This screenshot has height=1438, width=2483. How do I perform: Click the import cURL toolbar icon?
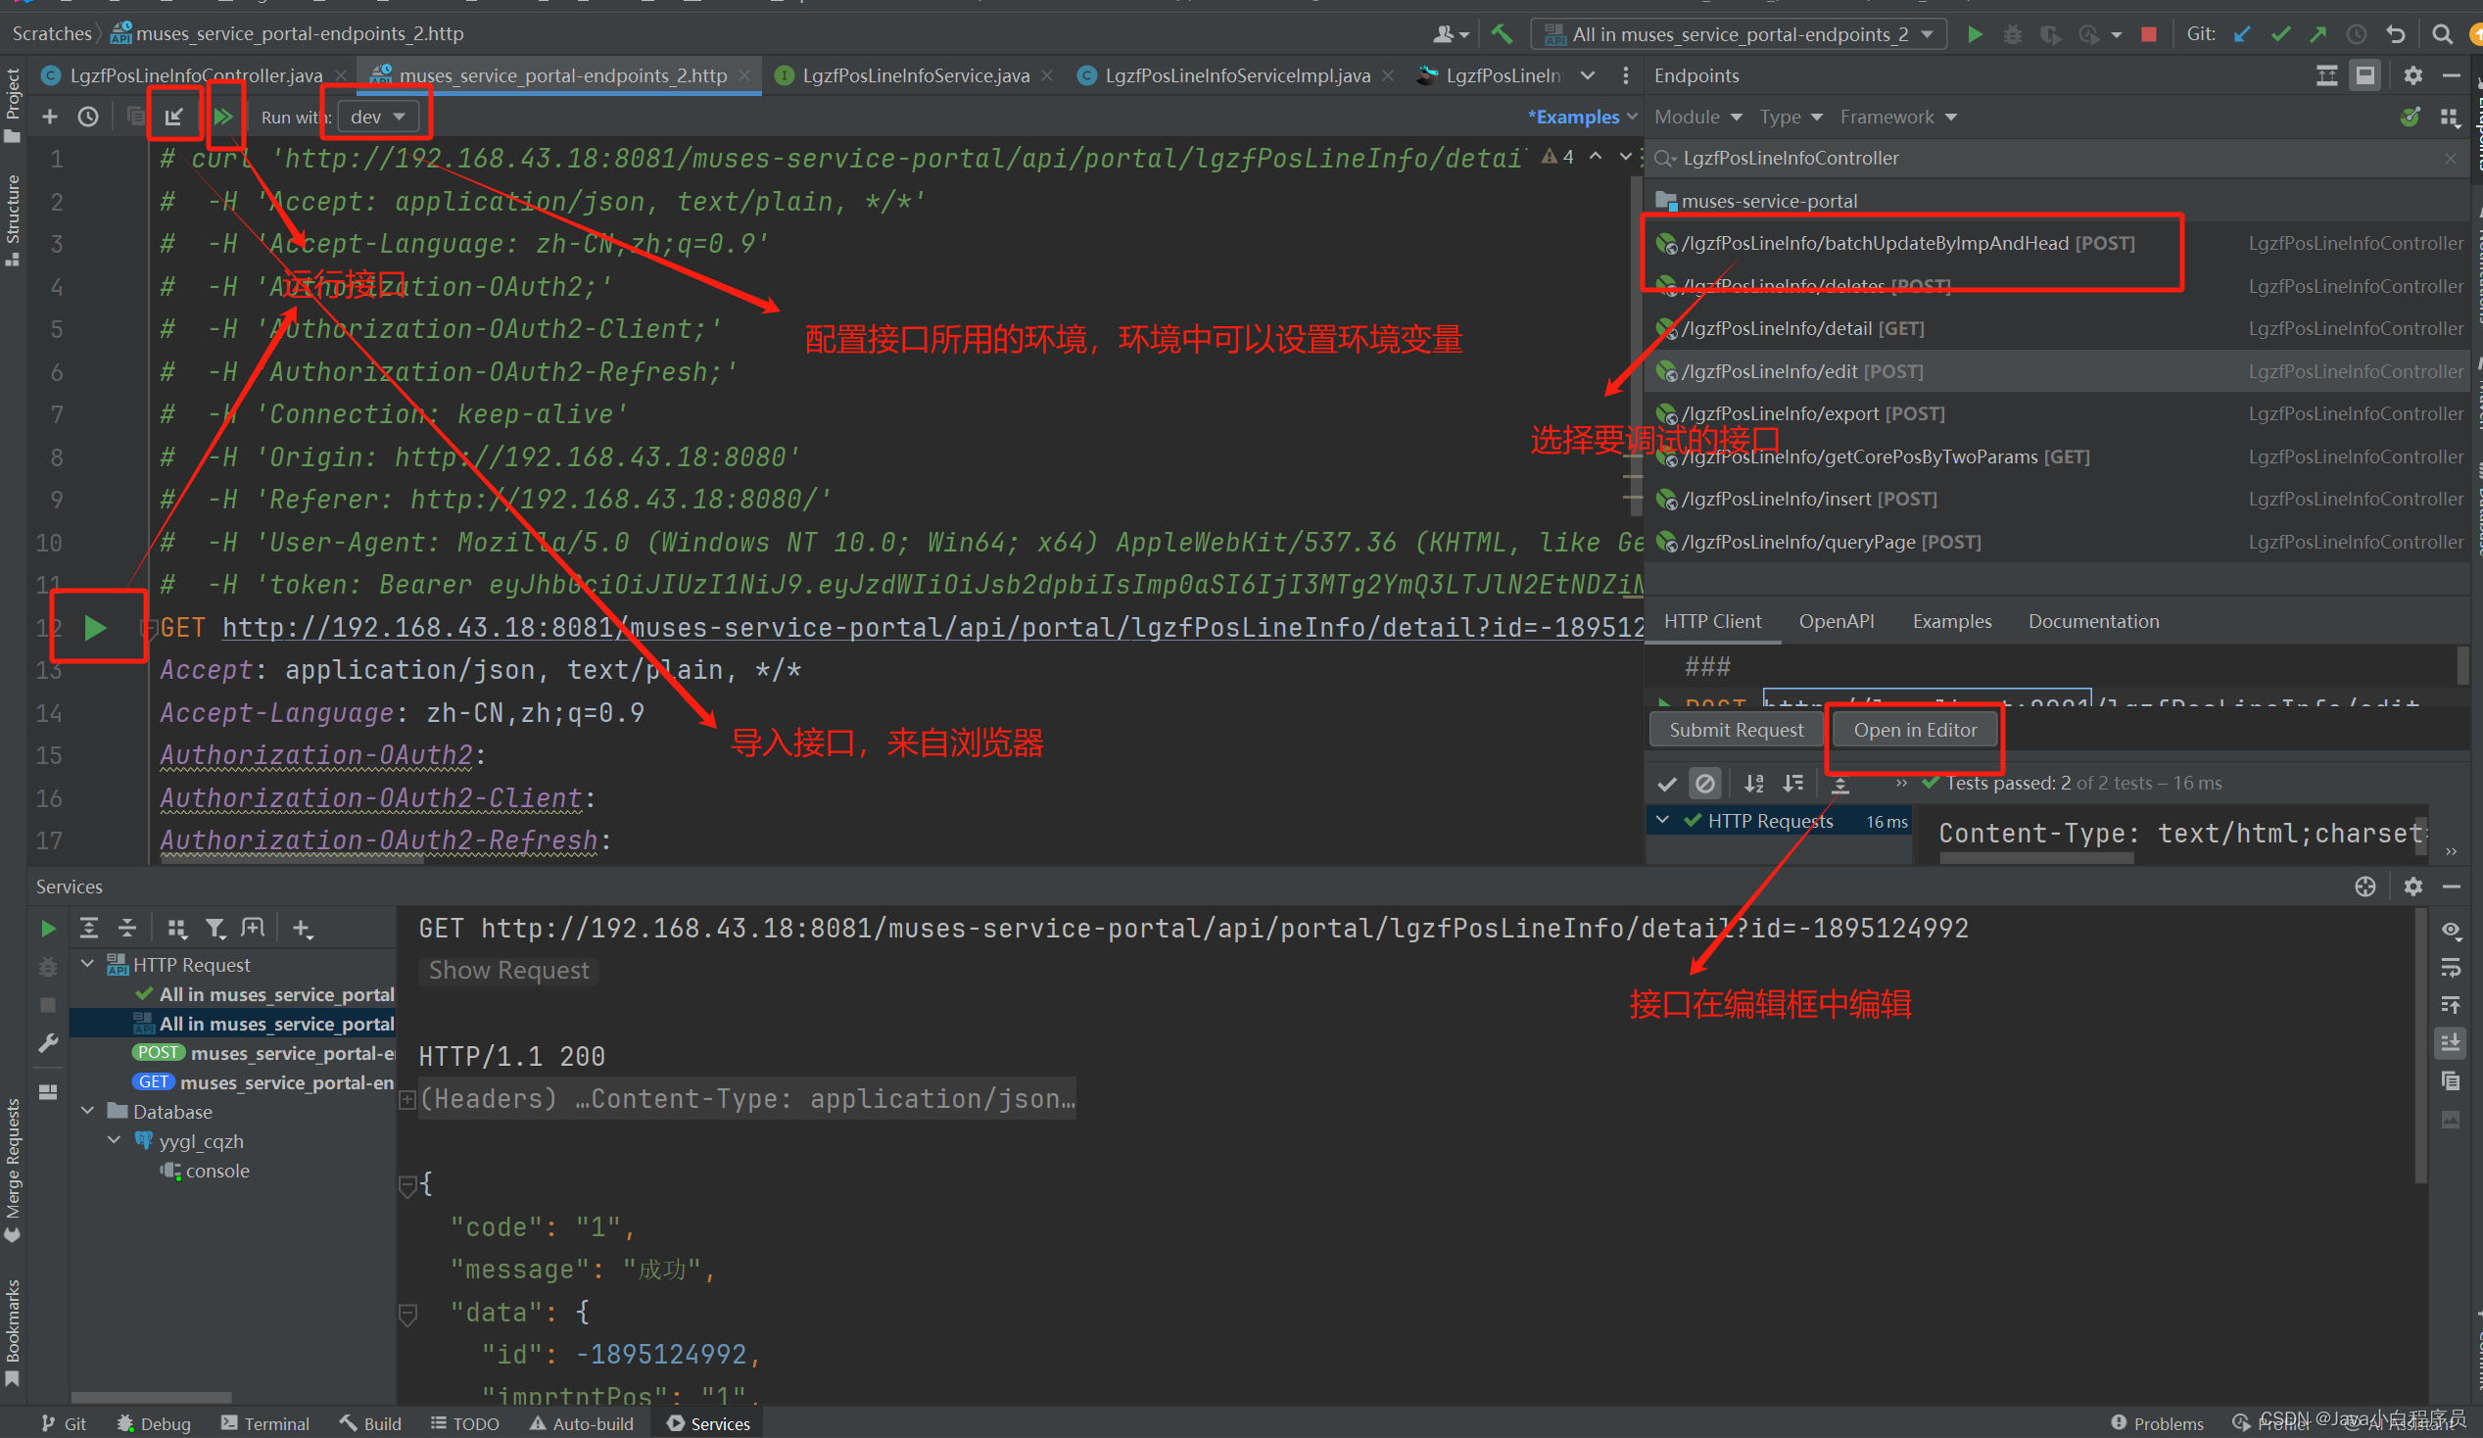(174, 118)
